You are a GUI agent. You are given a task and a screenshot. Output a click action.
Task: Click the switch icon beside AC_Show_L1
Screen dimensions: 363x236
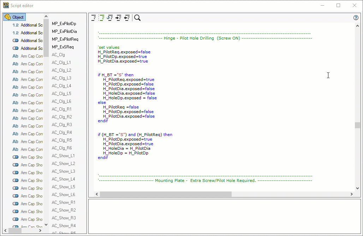click(x=16, y=157)
